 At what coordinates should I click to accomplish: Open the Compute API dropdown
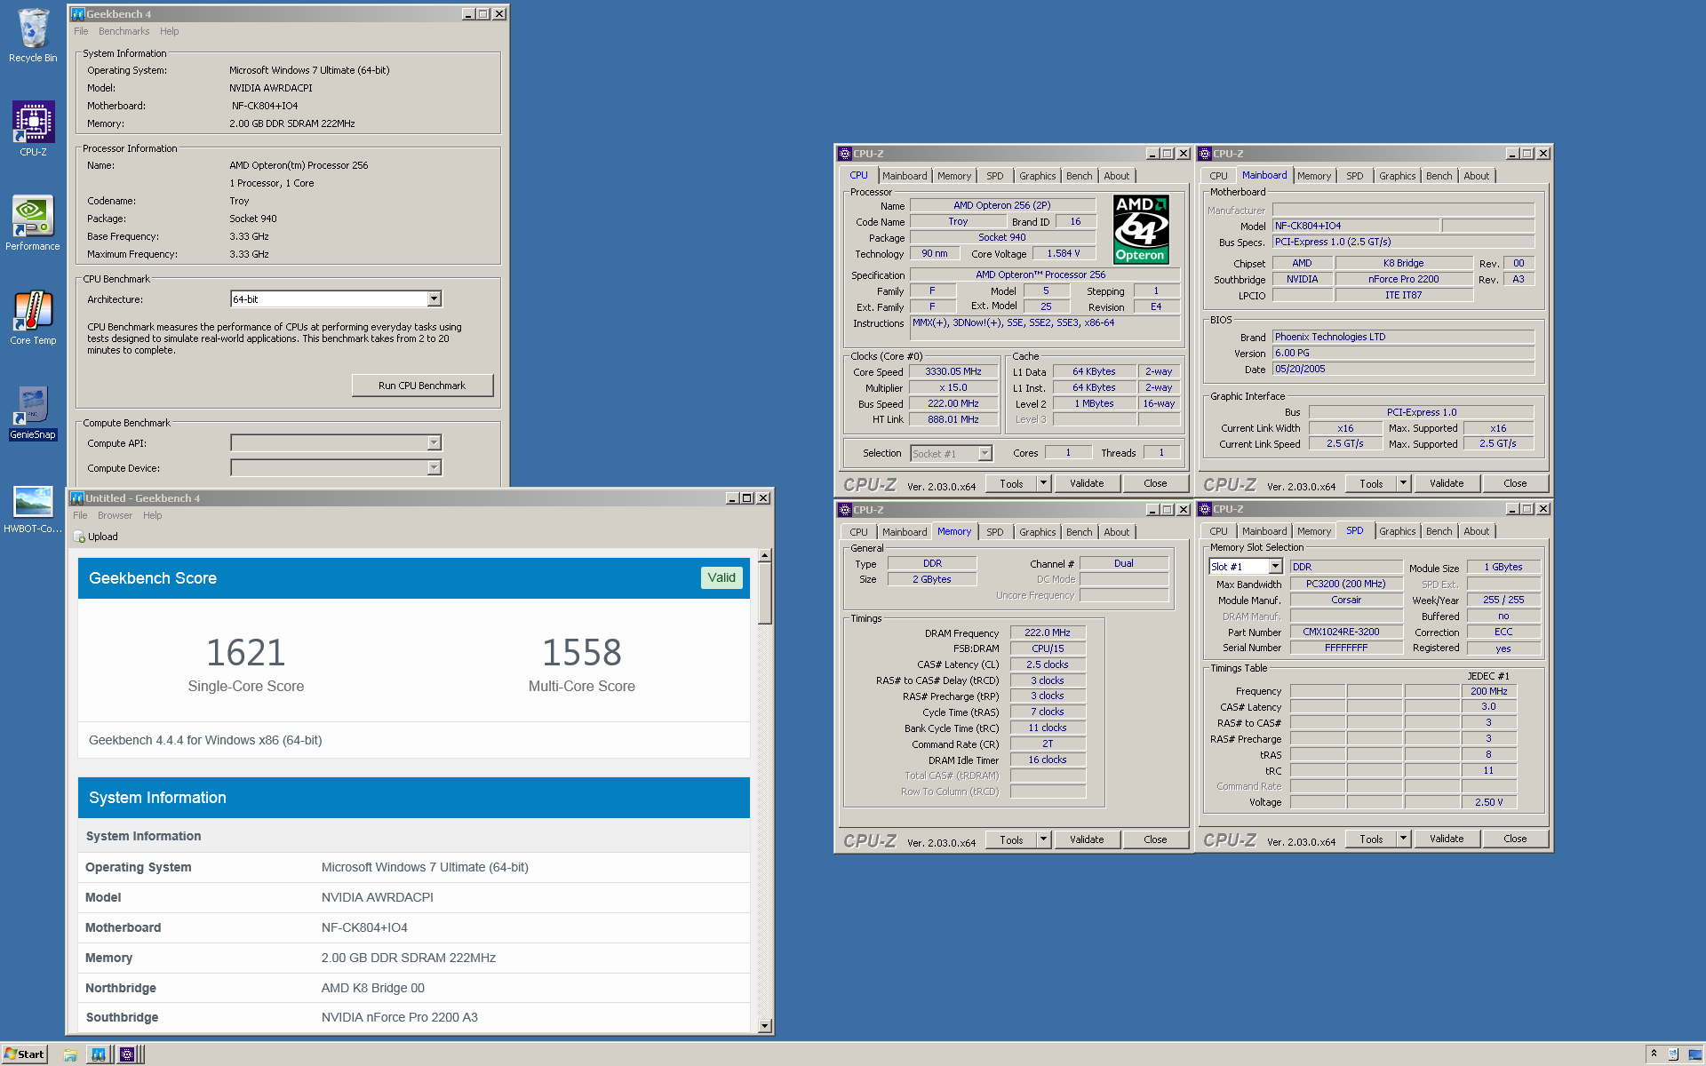pos(434,442)
